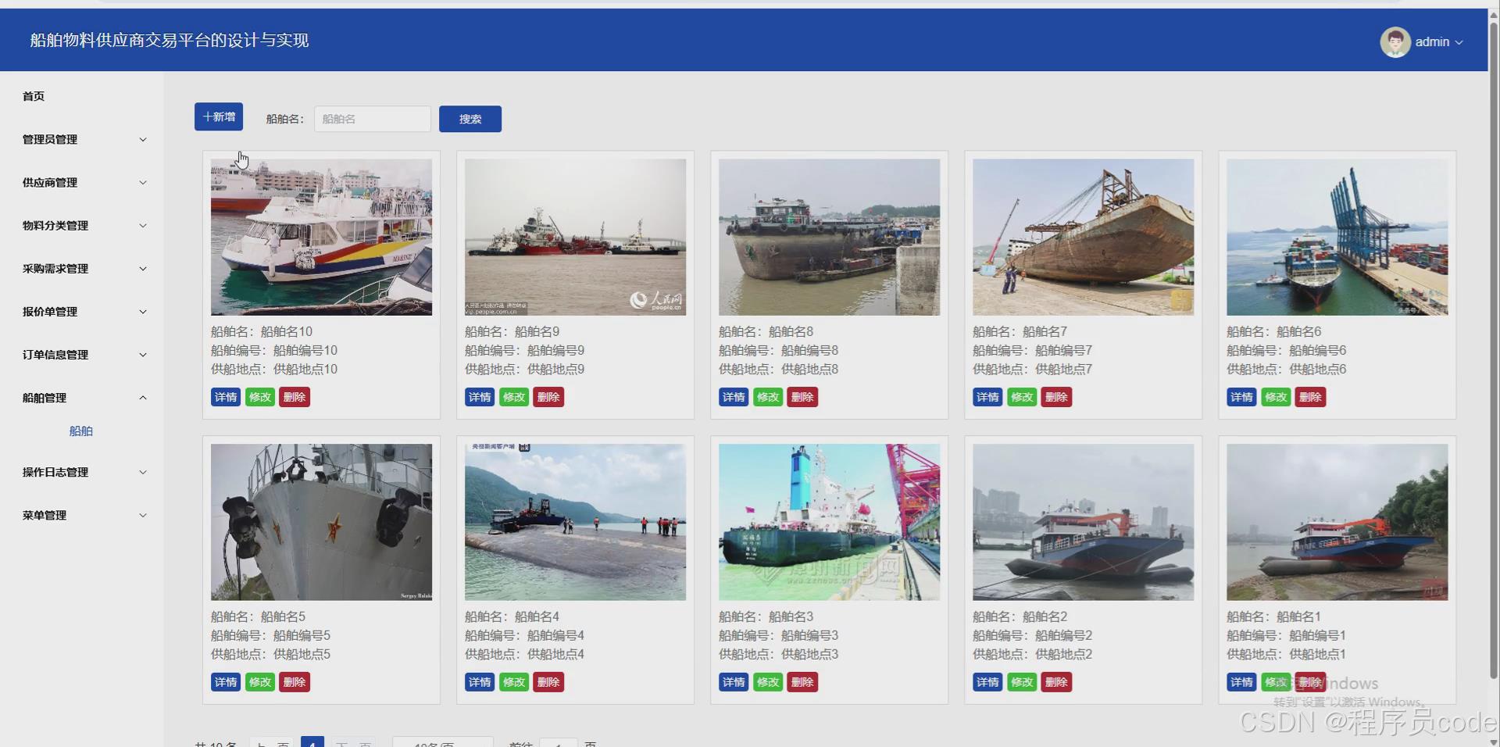Viewport: 1500px width, 747px height.
Task: View 详情 for 船舶名4
Action: pyautogui.click(x=480, y=682)
